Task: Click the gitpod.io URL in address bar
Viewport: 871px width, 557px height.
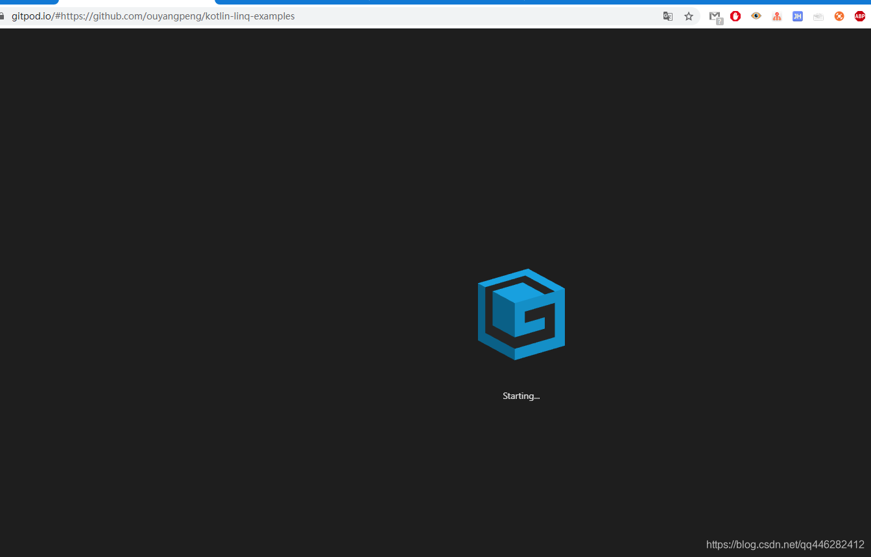Action: coord(153,16)
